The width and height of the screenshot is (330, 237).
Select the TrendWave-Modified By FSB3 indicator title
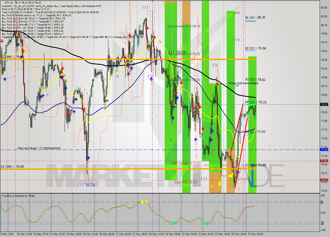(18, 196)
